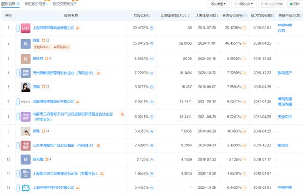
Task: Click the history clock icon beside 6.8707%
Action: coord(152,87)
